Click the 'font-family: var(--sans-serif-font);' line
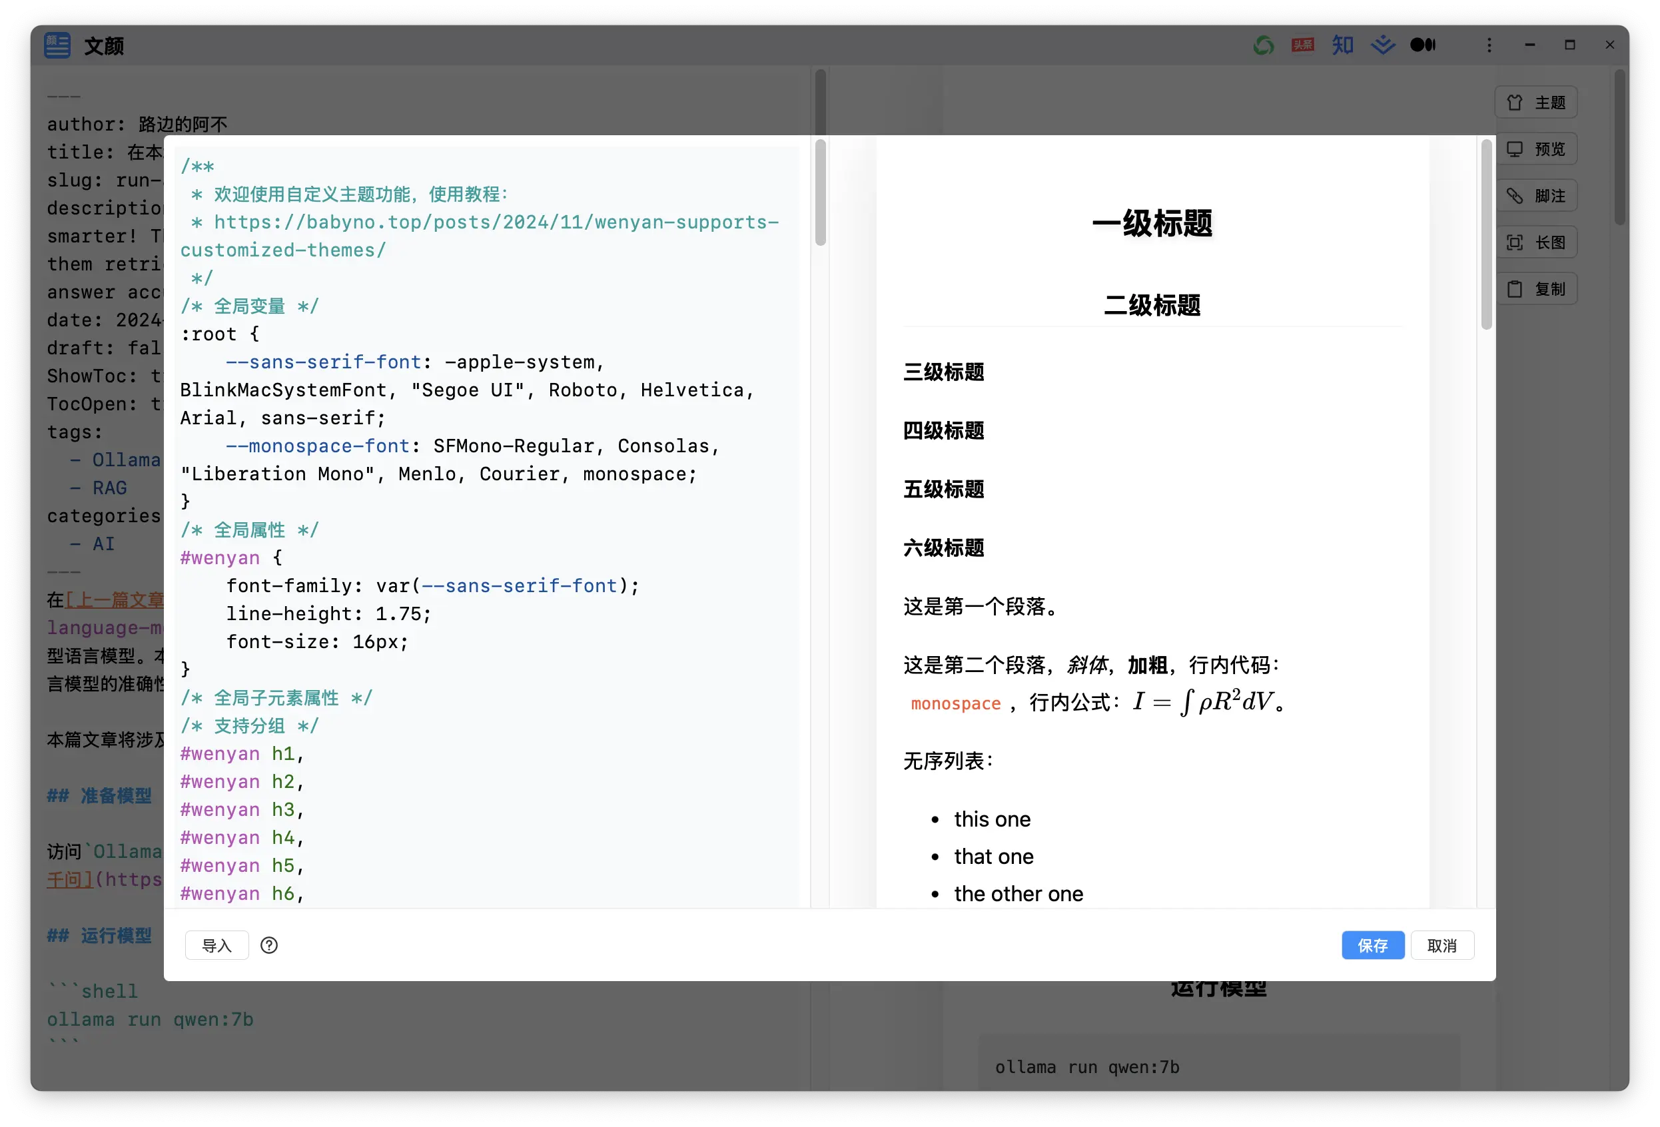This screenshot has width=1660, height=1127. click(432, 585)
